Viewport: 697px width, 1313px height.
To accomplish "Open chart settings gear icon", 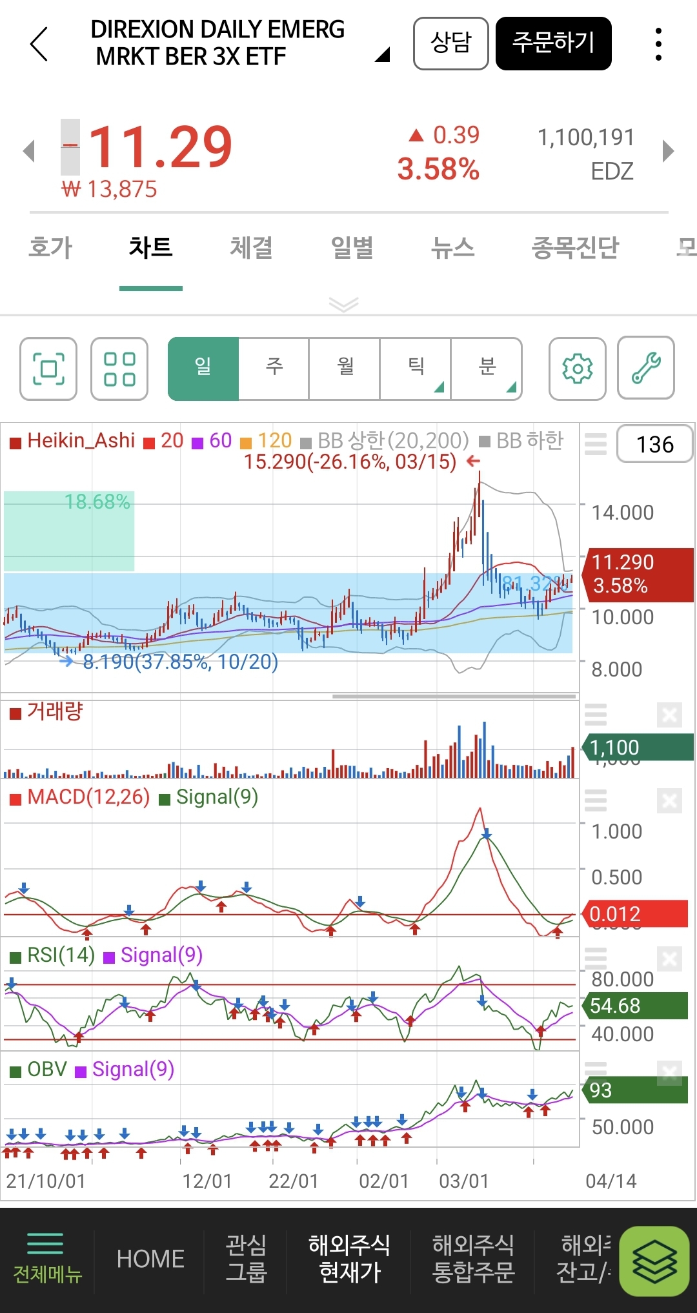I will tap(578, 369).
